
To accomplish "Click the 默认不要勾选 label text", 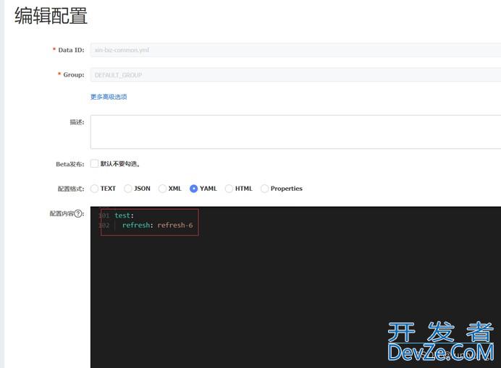I will 120,164.
